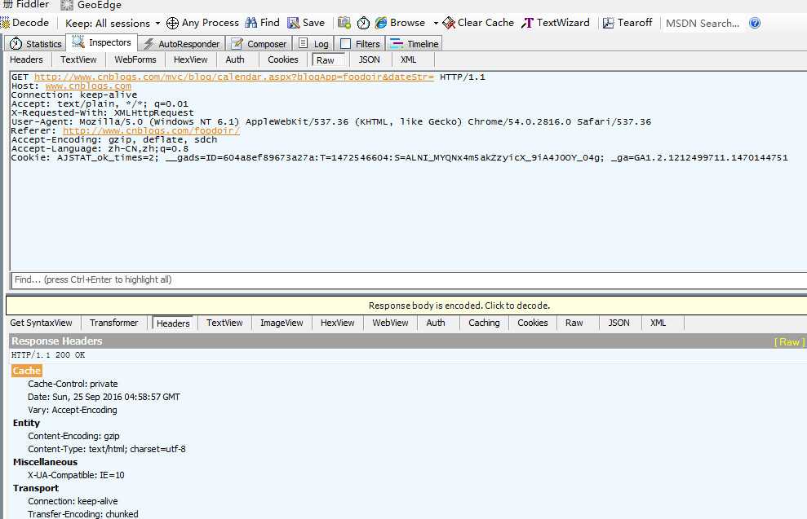The width and height of the screenshot is (807, 519).
Task: Open the Timeline tab
Action: pos(415,44)
